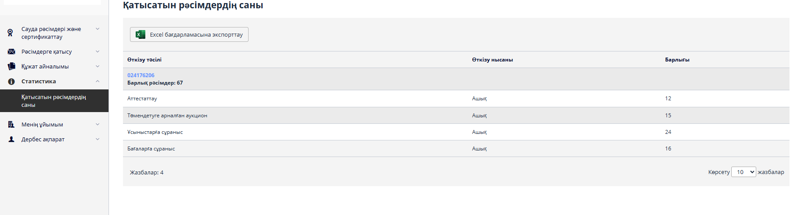Select Қатысатын рәсімдердің саны menu item
The image size is (793, 215).
click(x=53, y=101)
